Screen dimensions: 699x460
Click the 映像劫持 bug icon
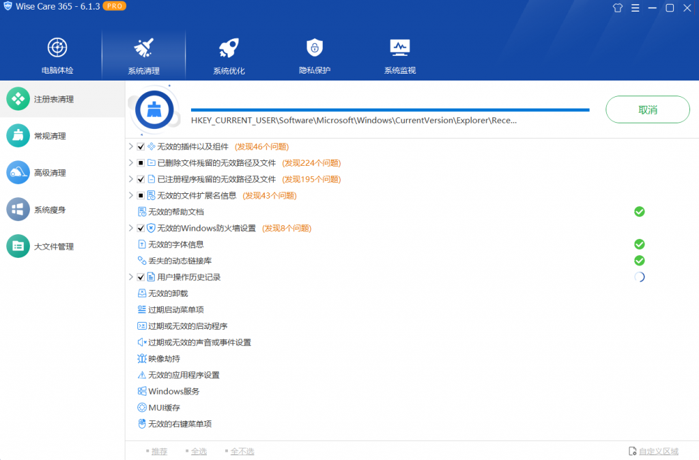142,358
